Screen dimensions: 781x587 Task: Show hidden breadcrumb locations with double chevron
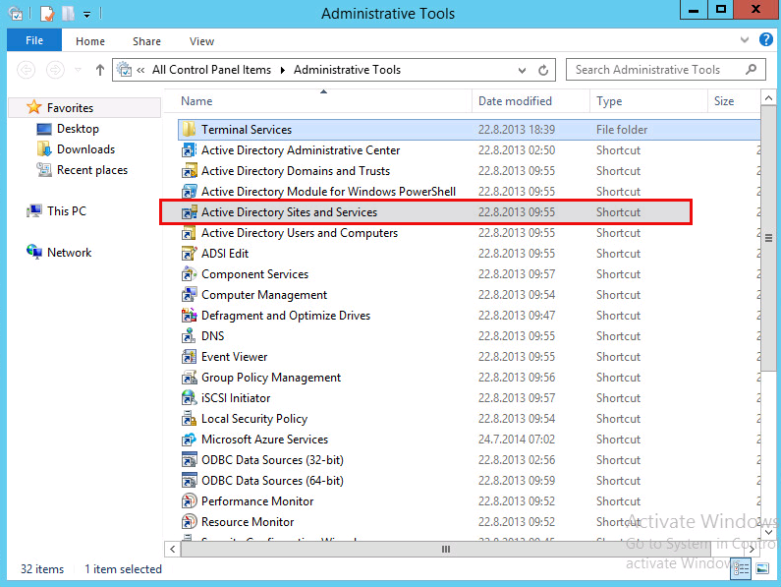pyautogui.click(x=140, y=70)
